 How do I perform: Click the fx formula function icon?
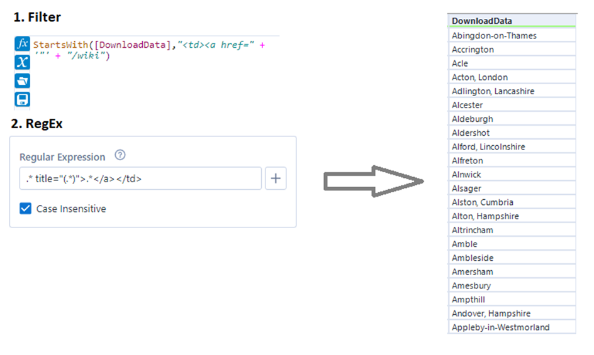tap(22, 44)
